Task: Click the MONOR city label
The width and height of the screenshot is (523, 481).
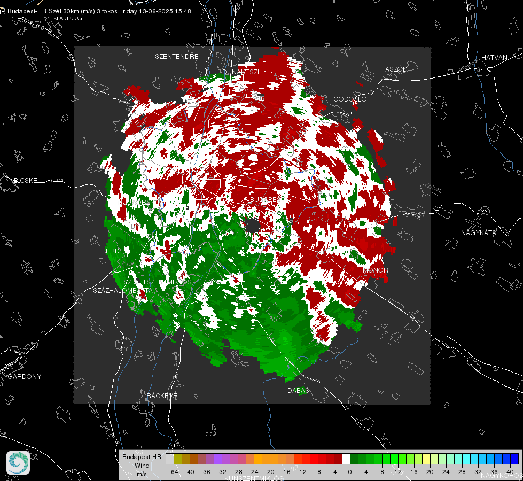Action: (x=376, y=270)
